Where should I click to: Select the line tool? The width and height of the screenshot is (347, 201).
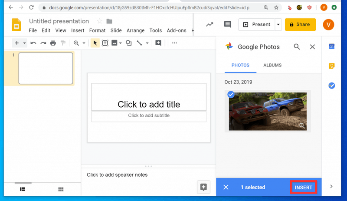click(x=139, y=43)
